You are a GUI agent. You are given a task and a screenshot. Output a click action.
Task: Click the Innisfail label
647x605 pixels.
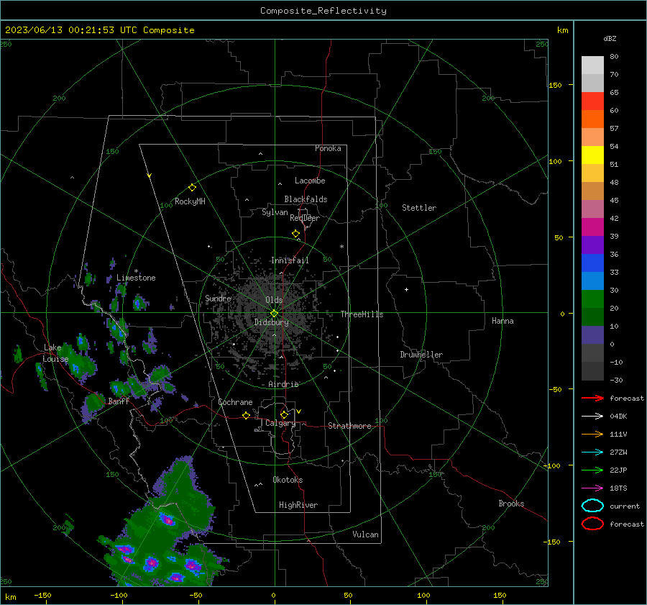(x=290, y=260)
